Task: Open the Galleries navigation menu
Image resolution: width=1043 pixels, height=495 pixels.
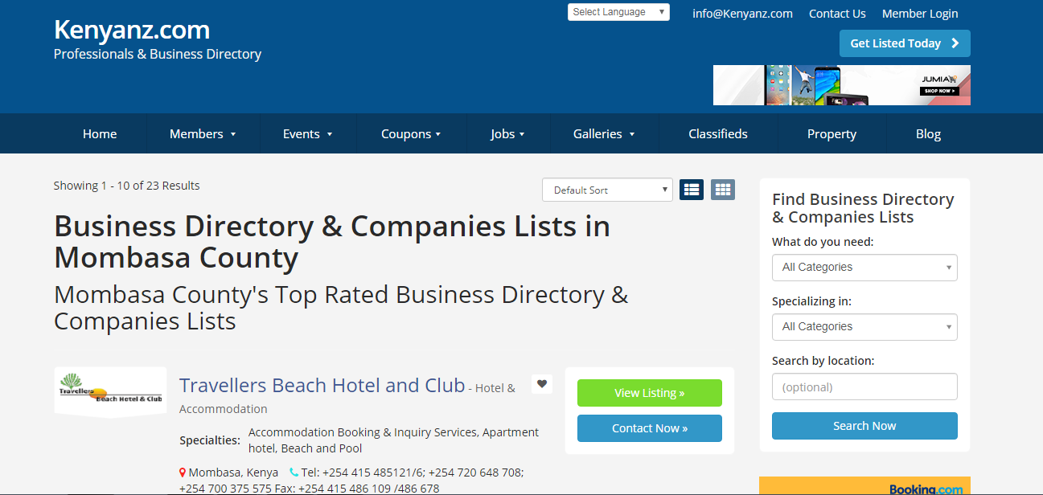Action: coord(603,134)
